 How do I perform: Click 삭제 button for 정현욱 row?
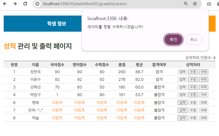(x=203, y=72)
